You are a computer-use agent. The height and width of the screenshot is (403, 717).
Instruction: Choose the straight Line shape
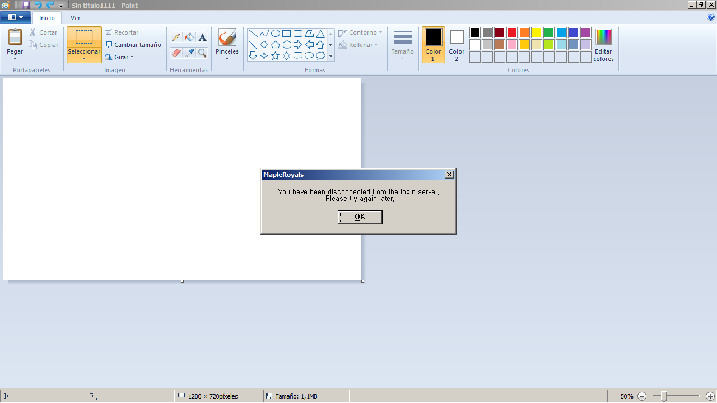coord(253,34)
